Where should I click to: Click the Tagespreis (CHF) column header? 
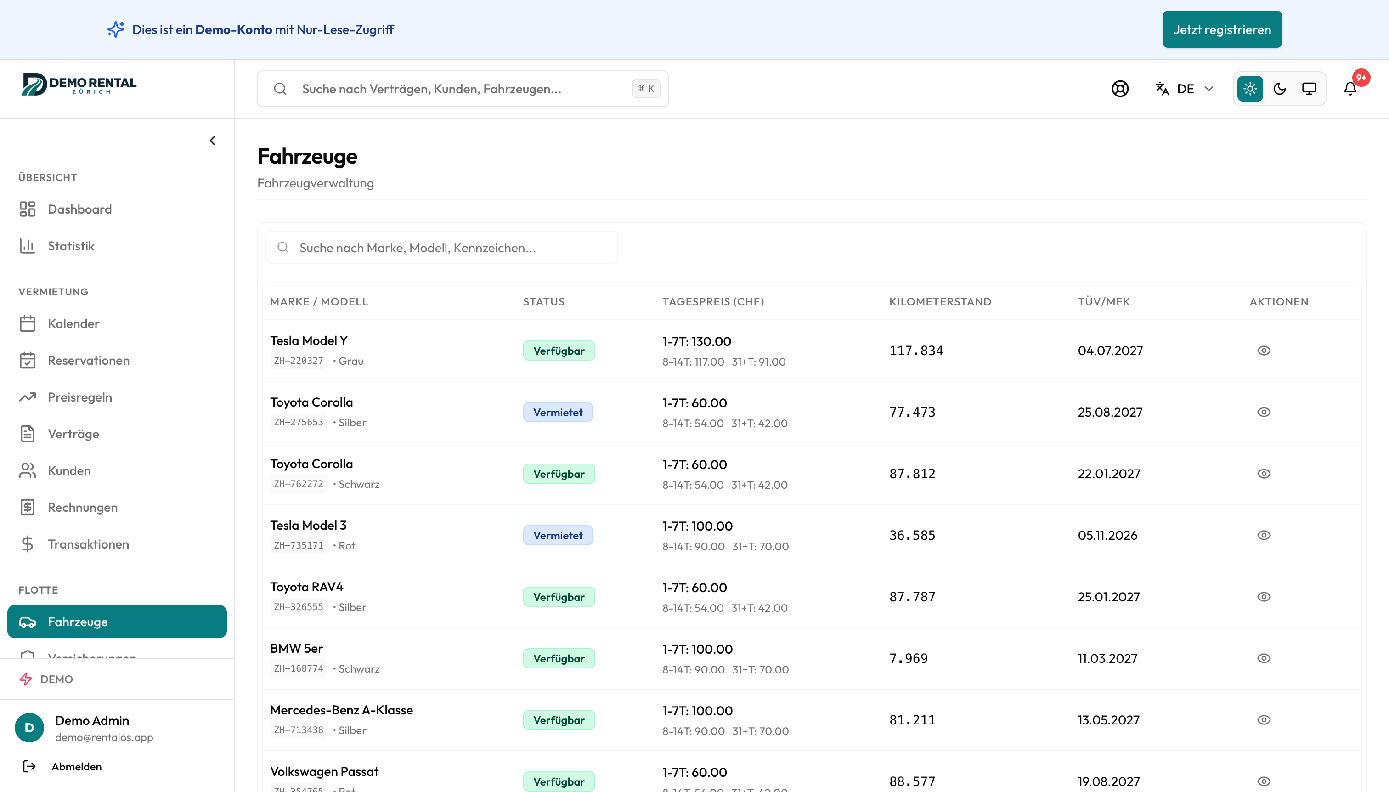pos(713,301)
